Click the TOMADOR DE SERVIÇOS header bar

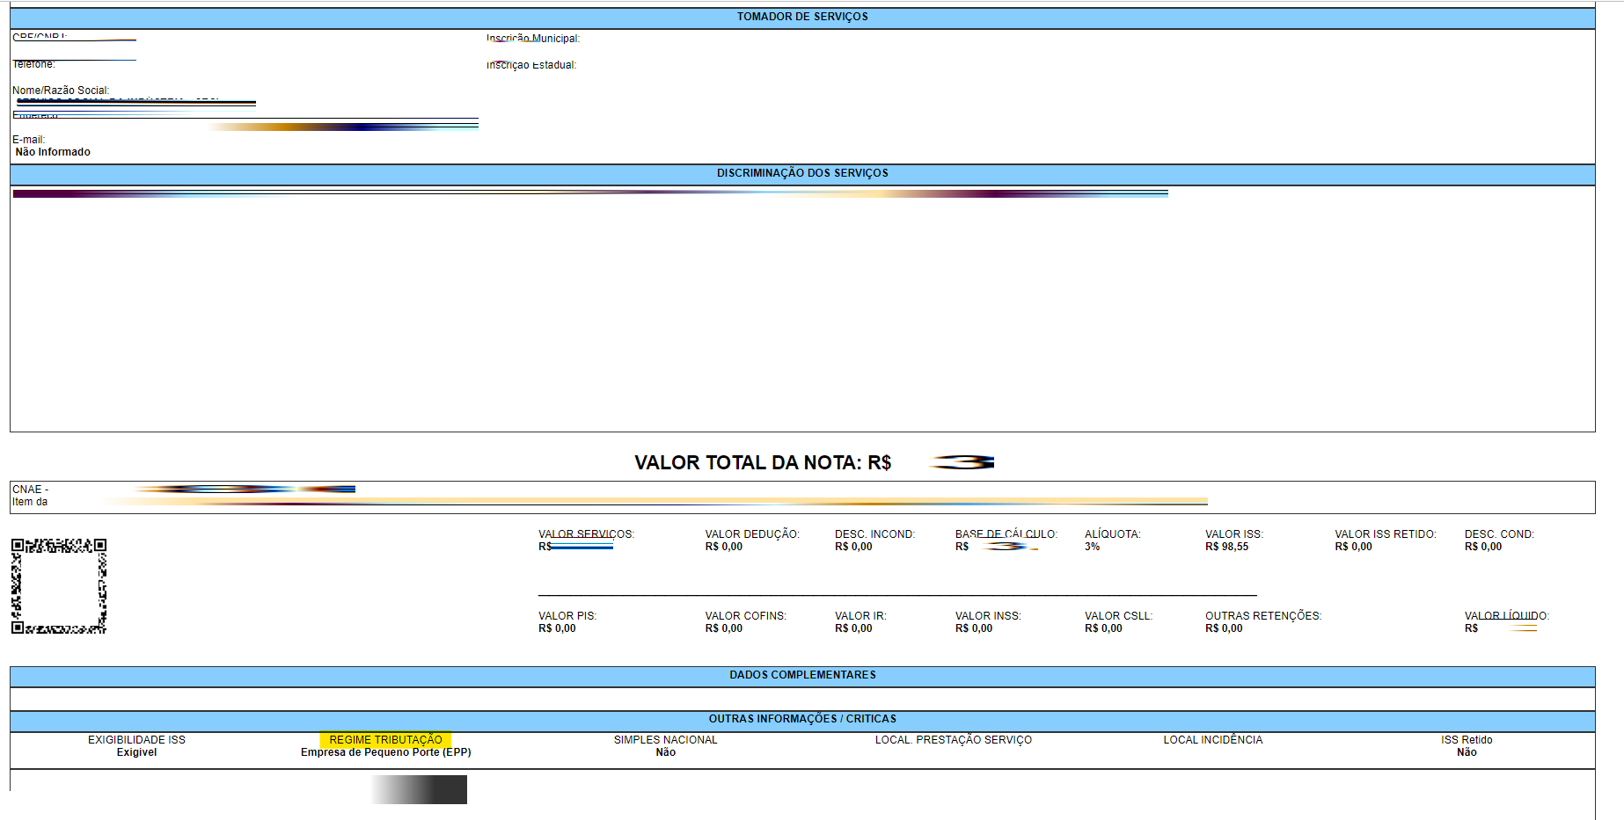[x=802, y=18]
